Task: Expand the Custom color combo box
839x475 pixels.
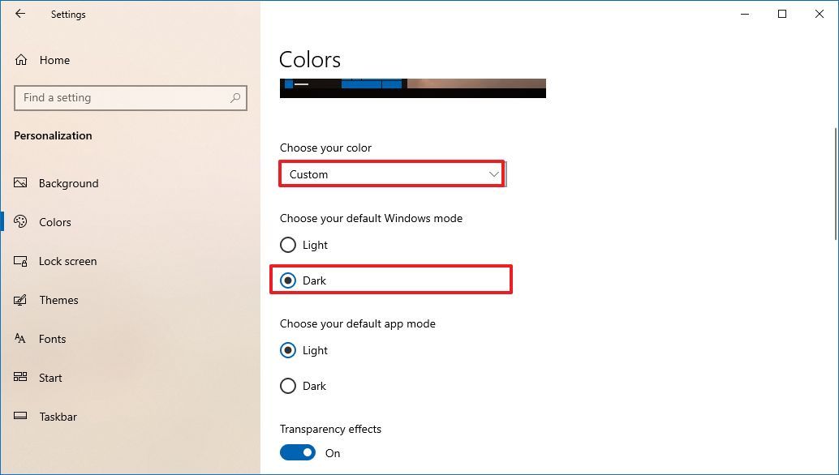Action: coord(392,173)
